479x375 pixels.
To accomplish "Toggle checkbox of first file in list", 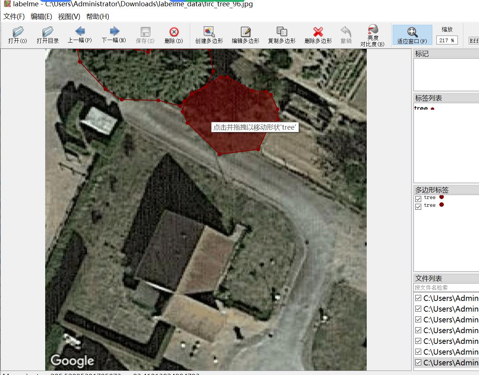I will pyautogui.click(x=418, y=298).
